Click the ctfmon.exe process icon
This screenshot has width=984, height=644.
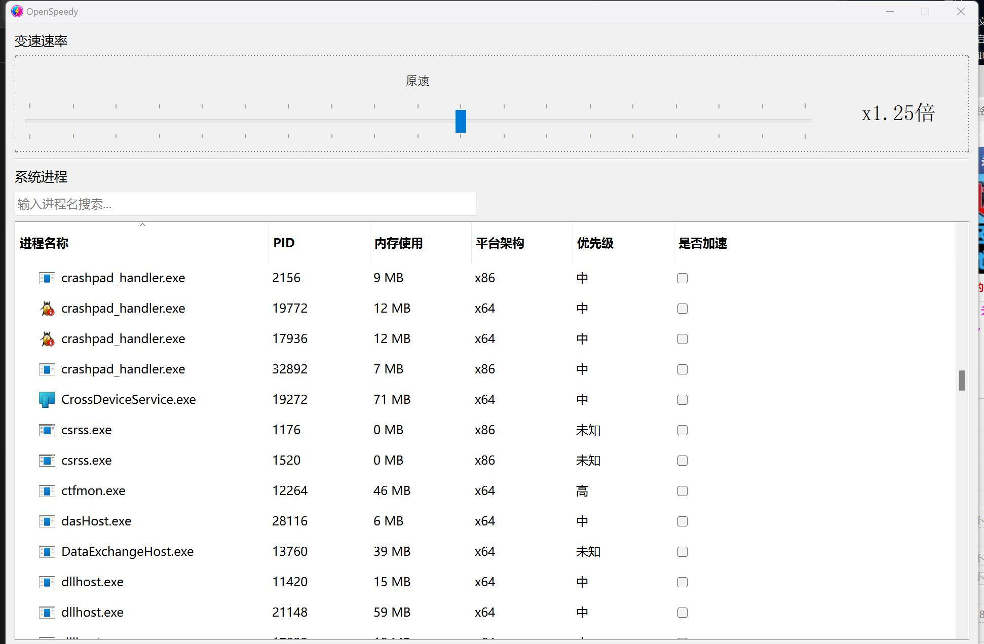point(47,491)
